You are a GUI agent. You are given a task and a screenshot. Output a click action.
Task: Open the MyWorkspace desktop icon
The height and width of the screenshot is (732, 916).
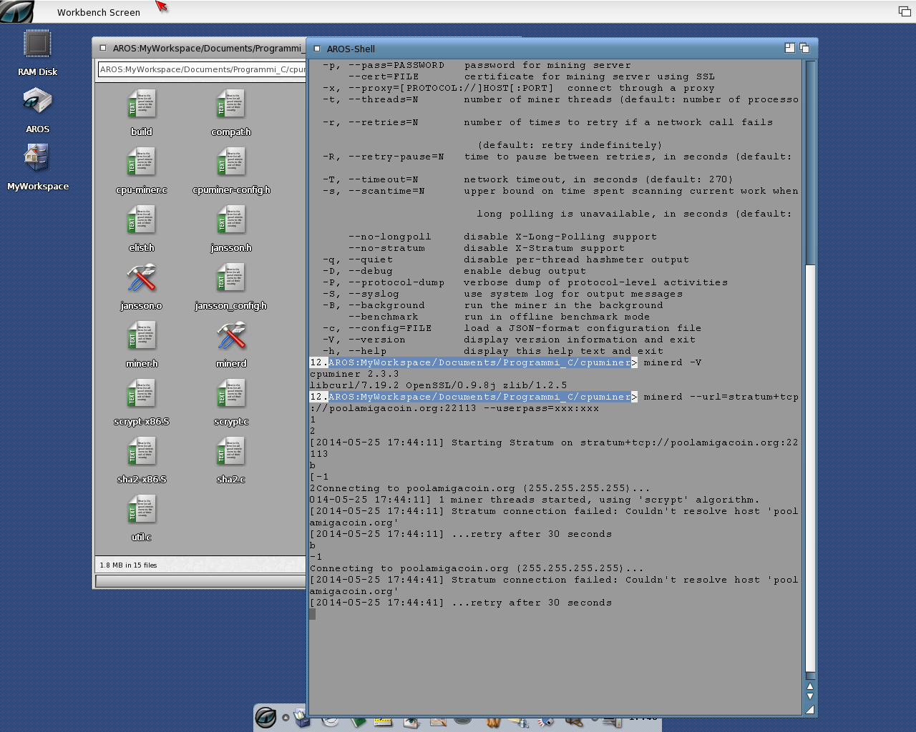37,159
